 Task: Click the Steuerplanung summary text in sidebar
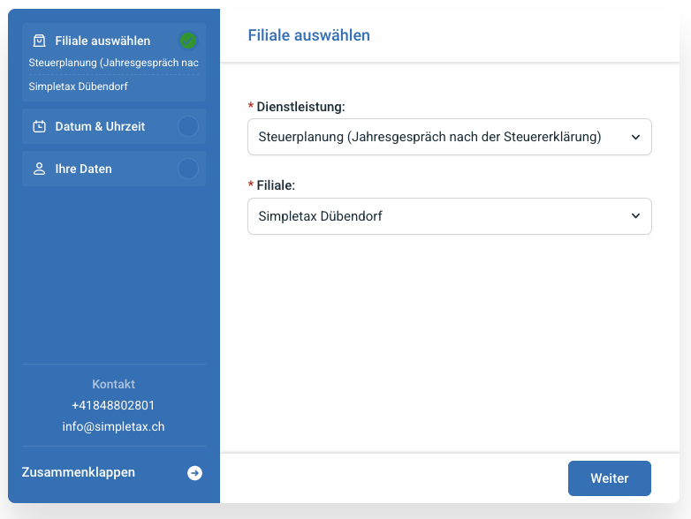pyautogui.click(x=113, y=63)
